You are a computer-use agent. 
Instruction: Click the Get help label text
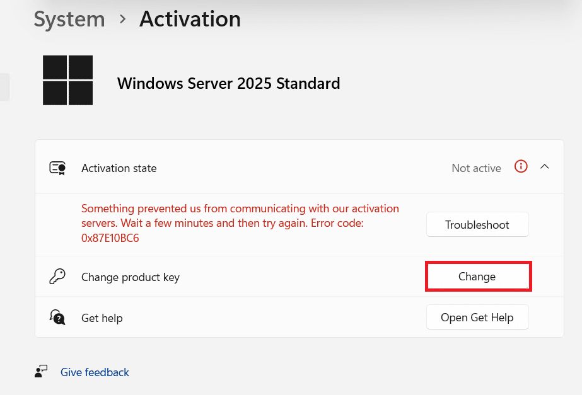102,318
